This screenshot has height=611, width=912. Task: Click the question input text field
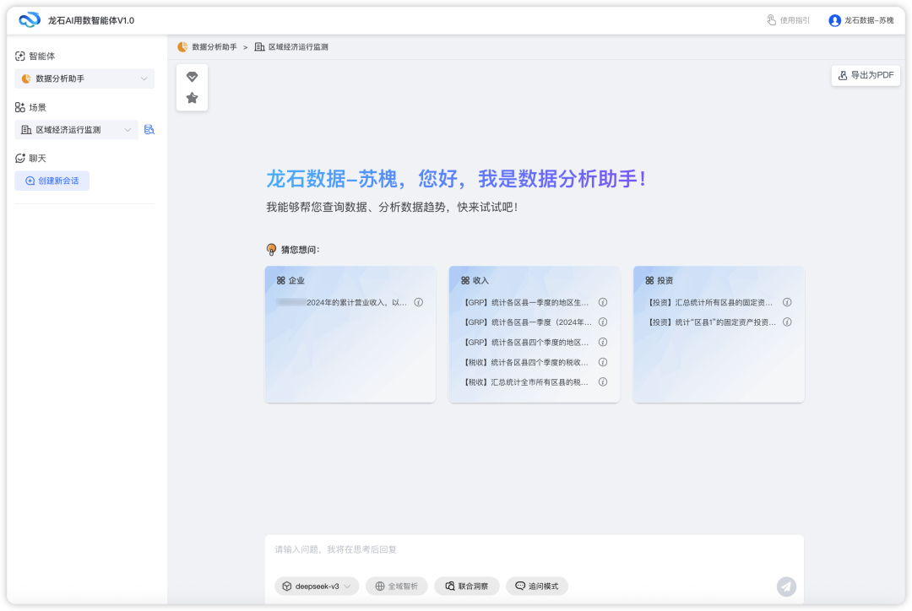coord(534,550)
